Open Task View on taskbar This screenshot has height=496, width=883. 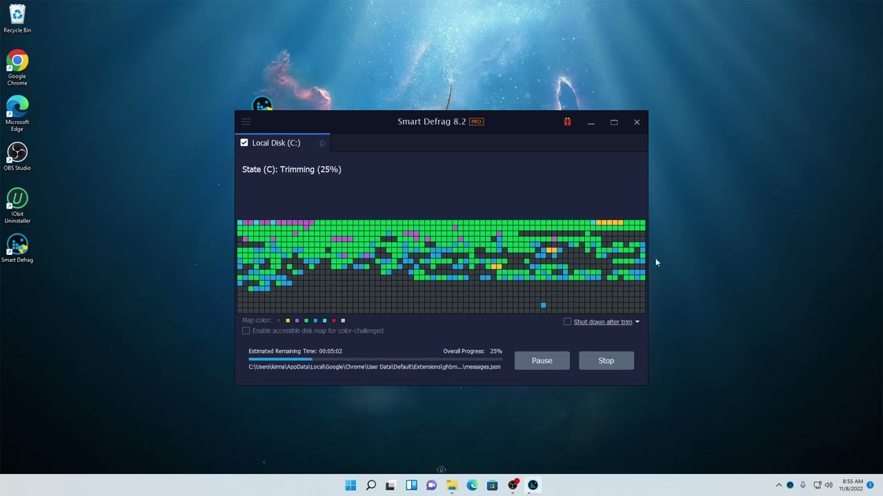coord(390,485)
